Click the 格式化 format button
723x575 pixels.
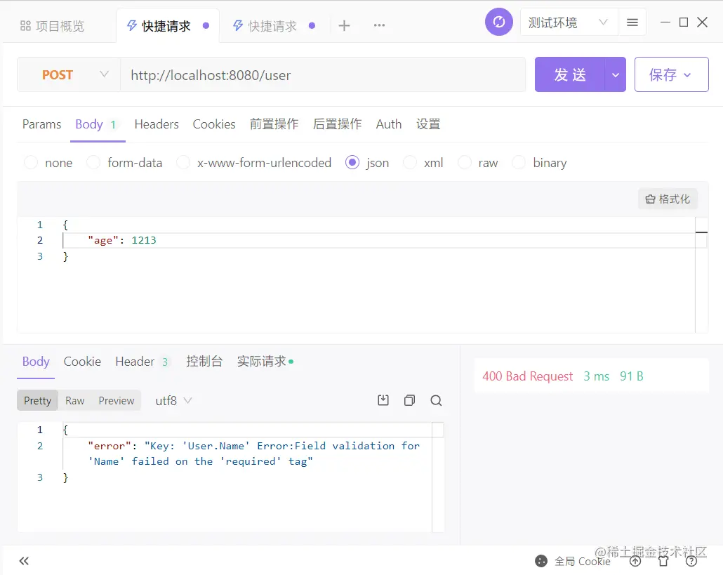668,199
